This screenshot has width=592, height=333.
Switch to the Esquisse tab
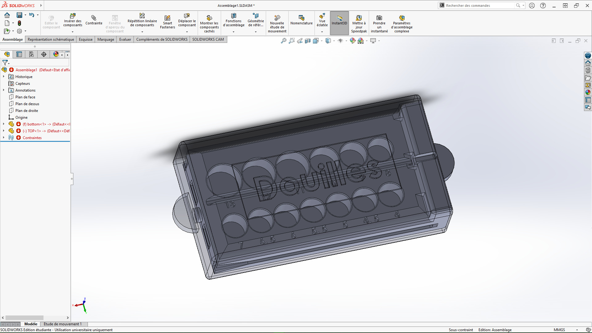point(85,39)
